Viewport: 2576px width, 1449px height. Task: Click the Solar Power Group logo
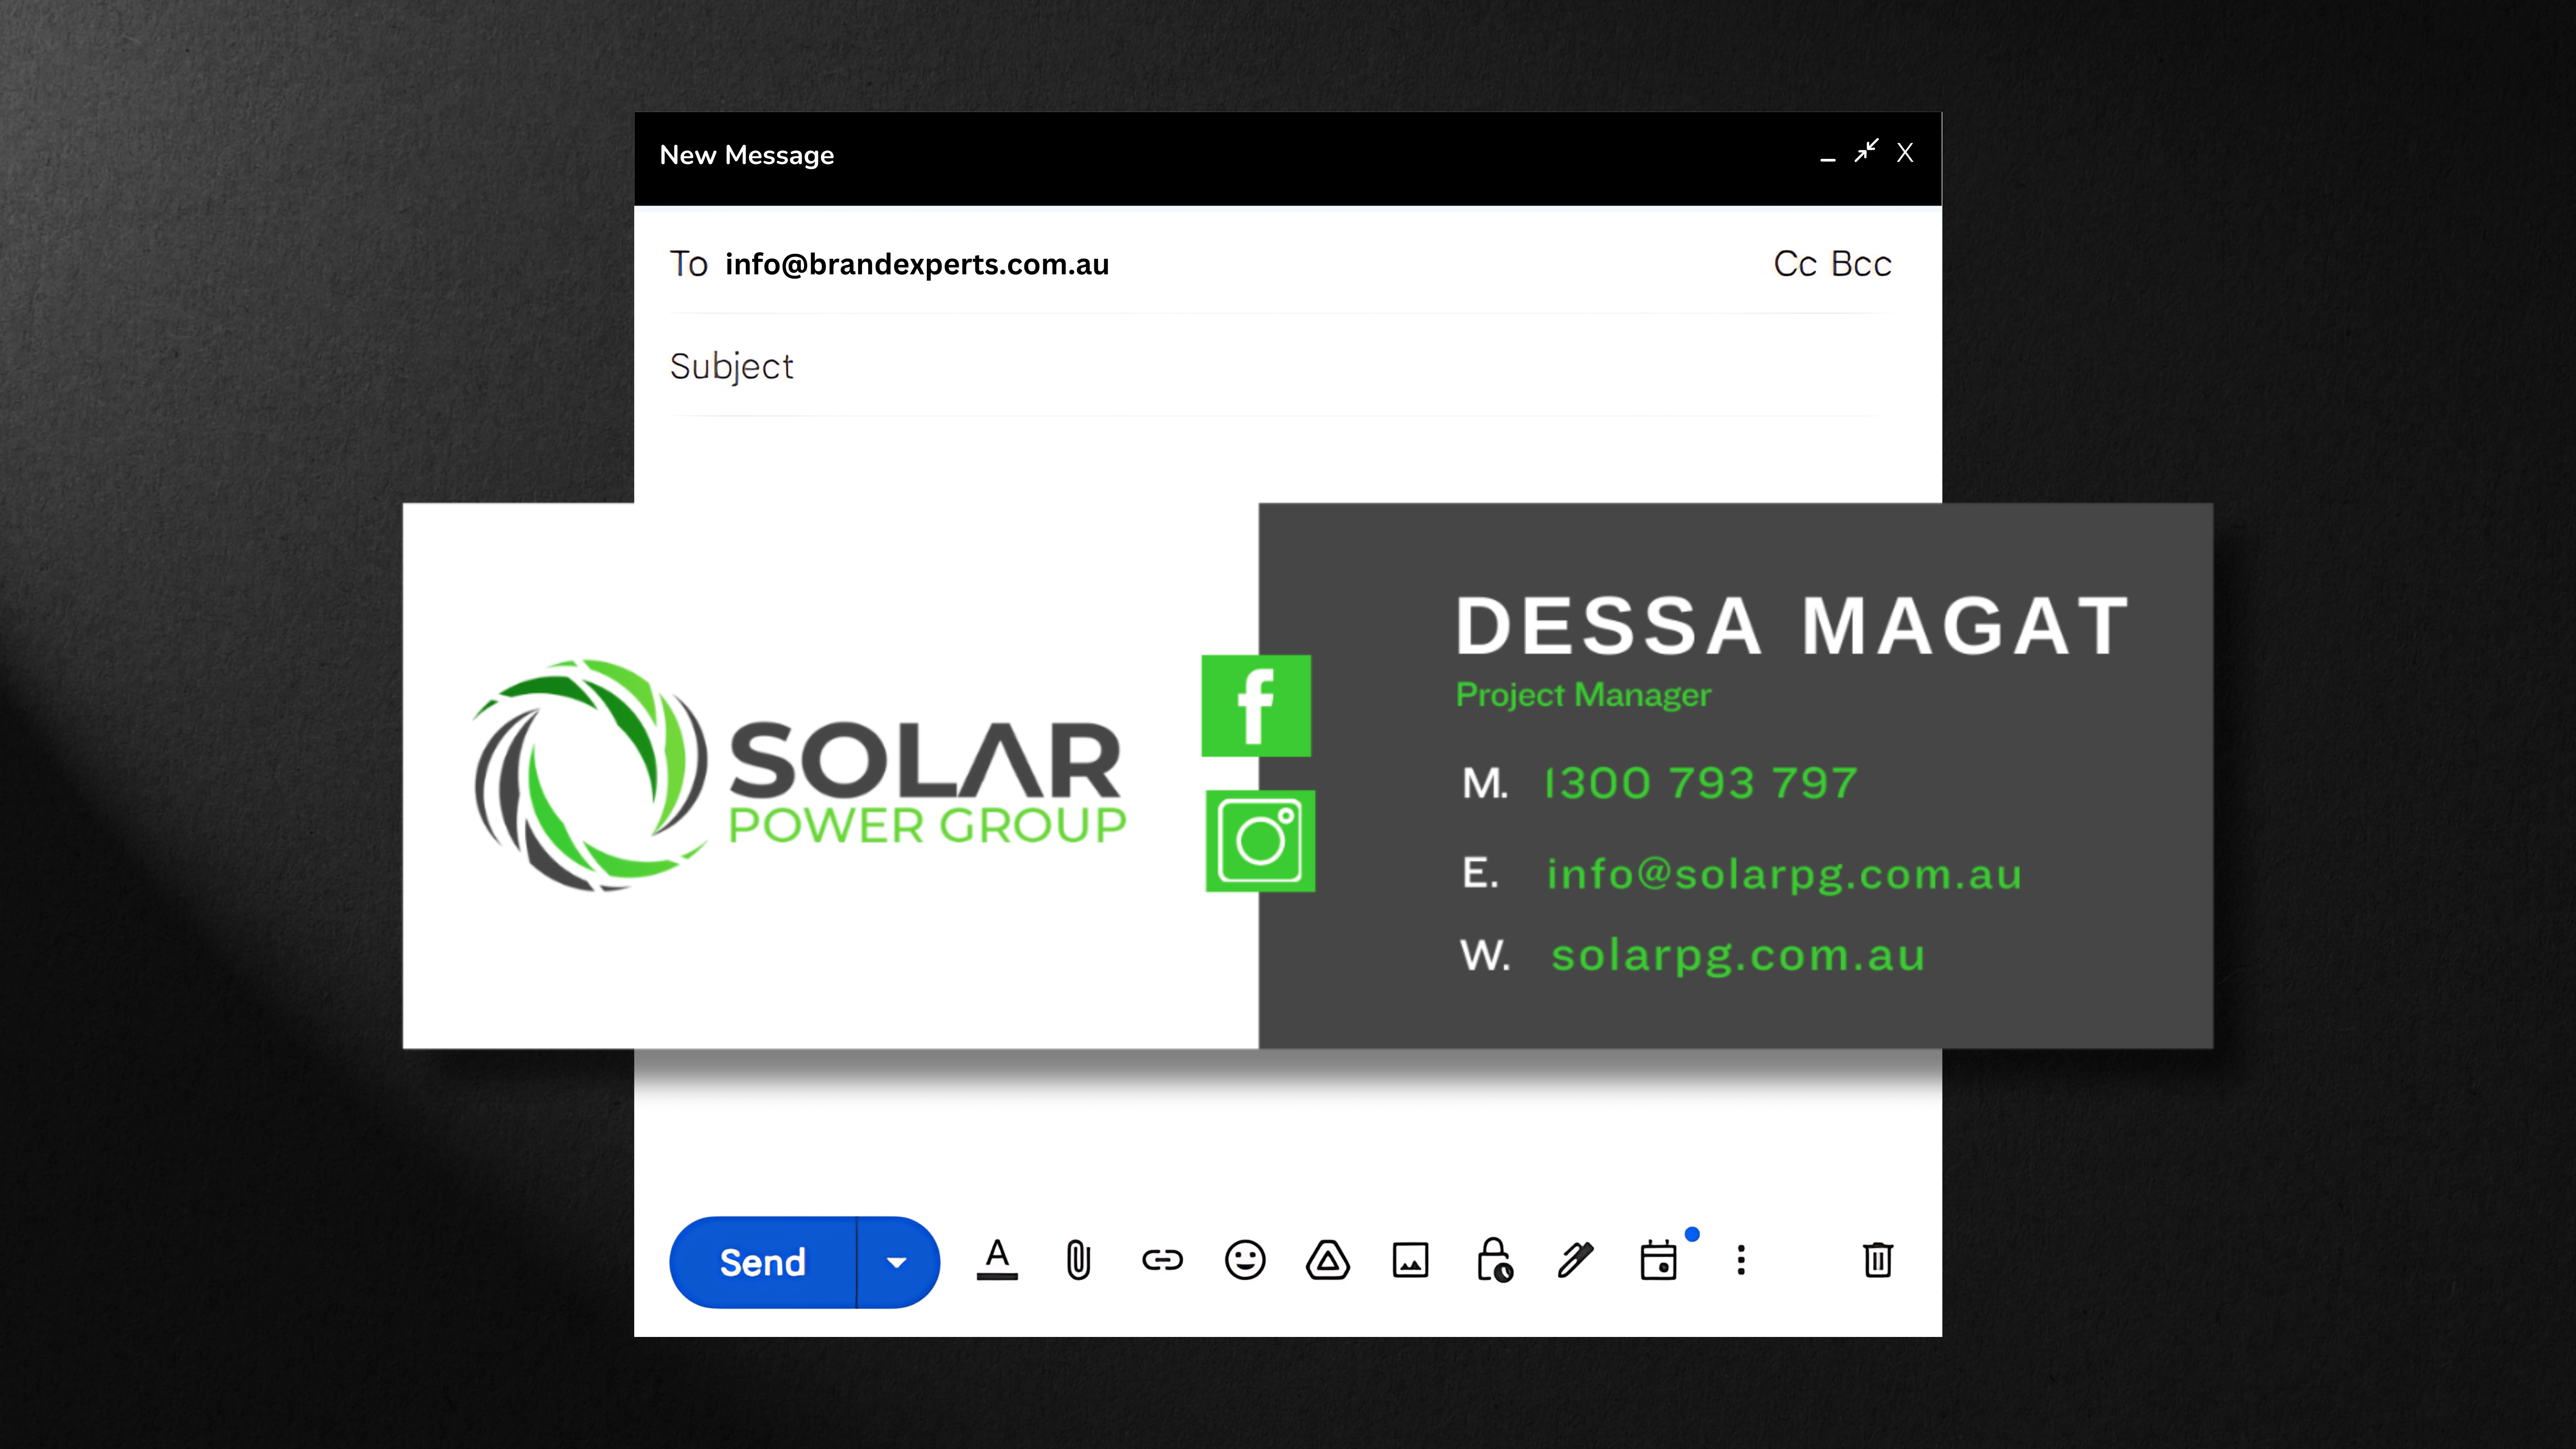click(x=799, y=776)
